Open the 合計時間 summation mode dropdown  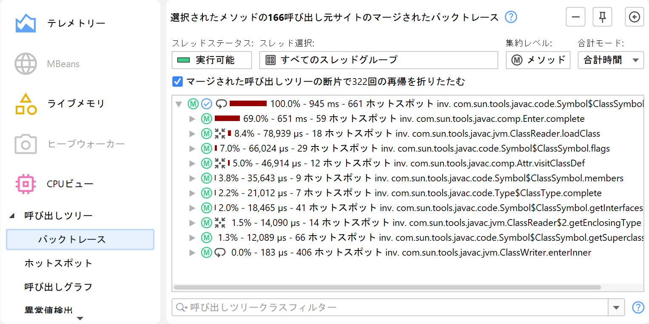click(x=611, y=60)
